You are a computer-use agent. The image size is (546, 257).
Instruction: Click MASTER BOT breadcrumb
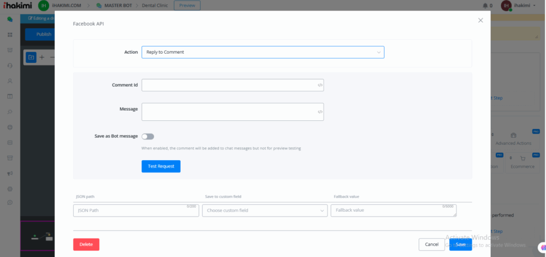point(116,5)
